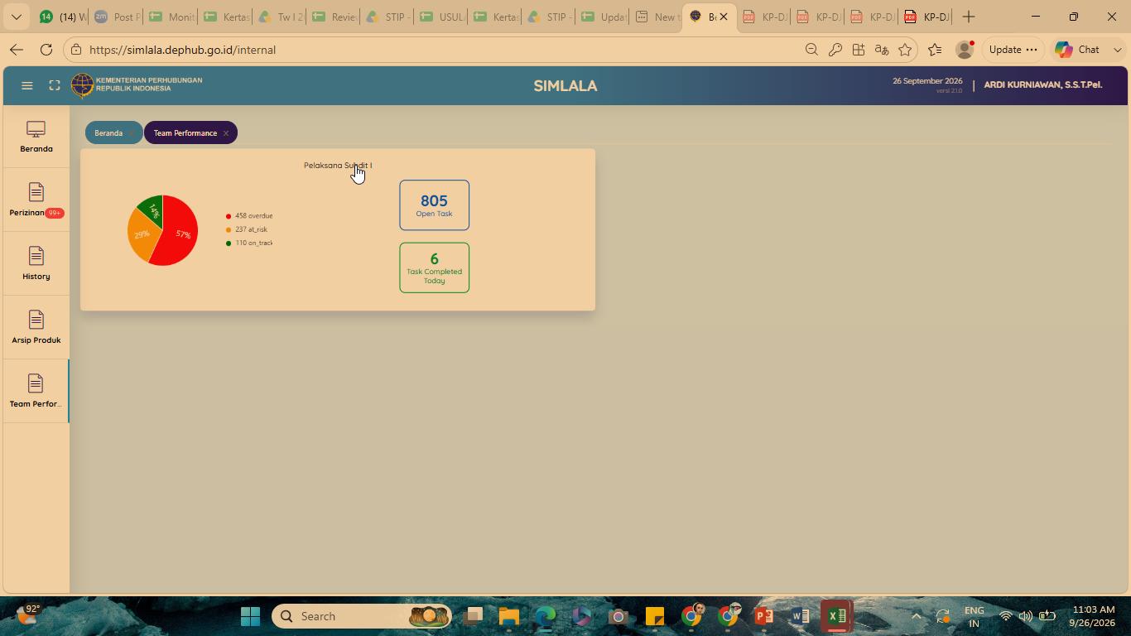Open Arsip Produk in the sidebar
The width and height of the screenshot is (1131, 636).
point(36,328)
